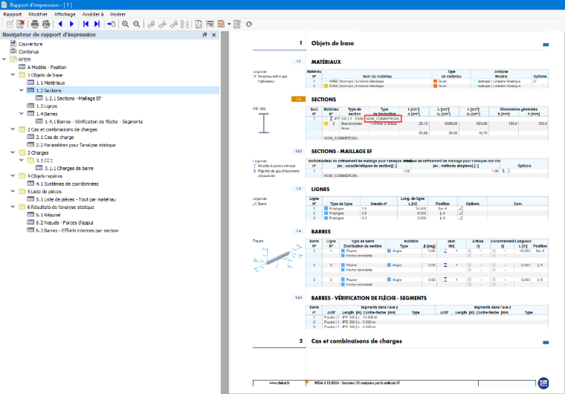This screenshot has height=394, width=565.
Task: Open the Rapport menu
Action: click(12, 14)
